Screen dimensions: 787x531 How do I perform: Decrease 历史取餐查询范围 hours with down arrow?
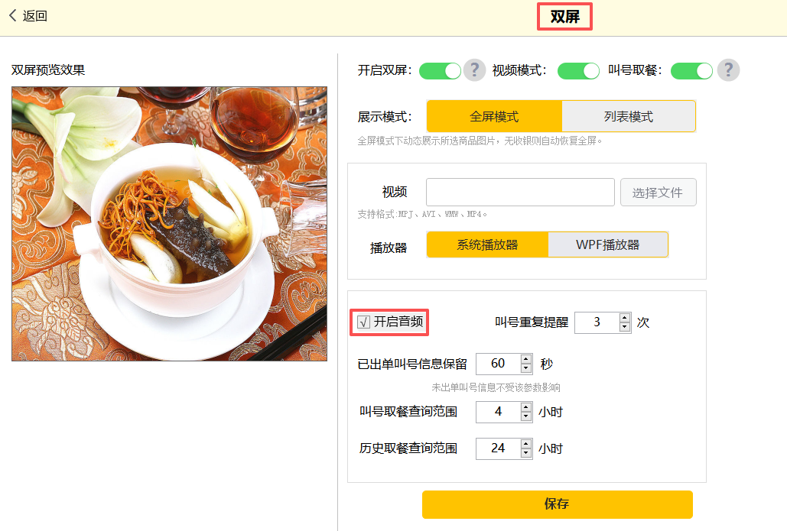[526, 453]
